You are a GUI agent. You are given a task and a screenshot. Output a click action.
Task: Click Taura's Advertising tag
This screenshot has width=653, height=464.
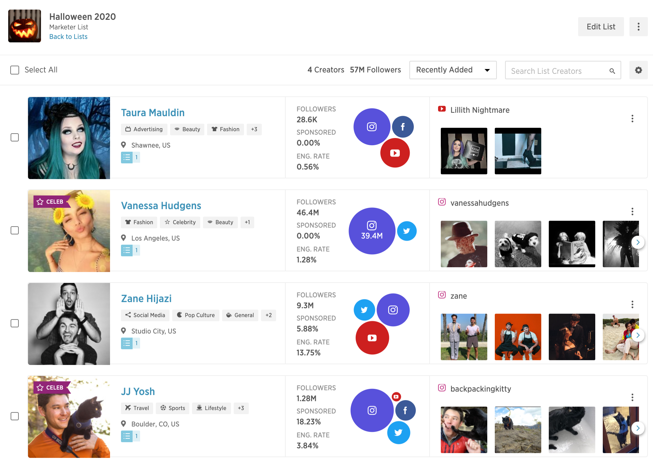[x=144, y=129]
